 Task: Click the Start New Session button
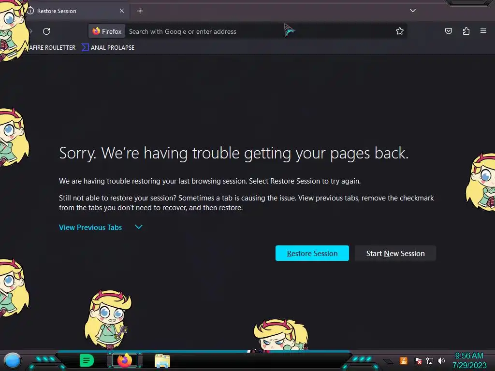[x=395, y=253]
